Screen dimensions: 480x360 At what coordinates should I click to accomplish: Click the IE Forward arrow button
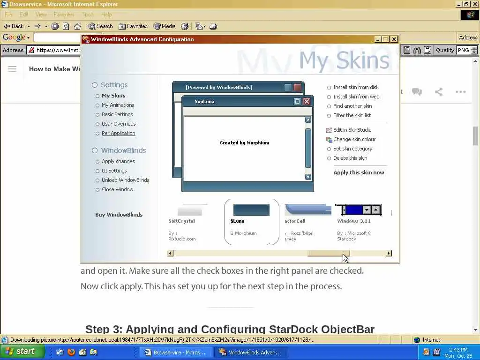(37, 26)
